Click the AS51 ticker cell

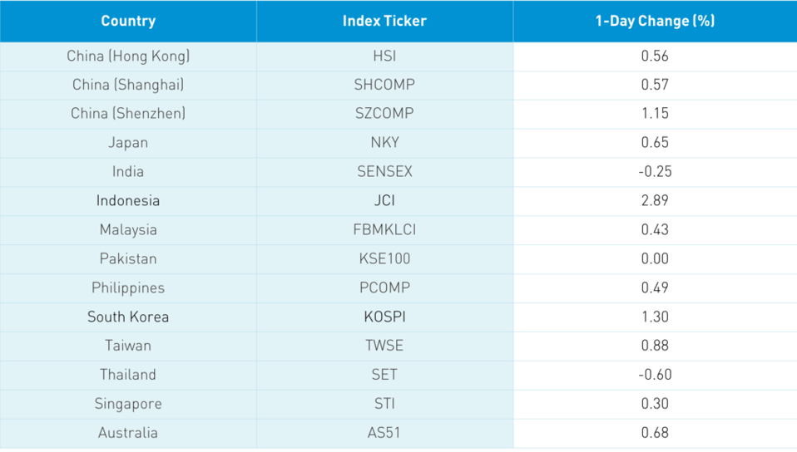coord(384,432)
